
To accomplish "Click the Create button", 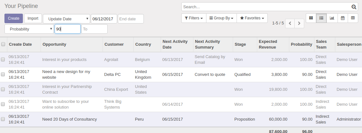I will click(x=14, y=18).
